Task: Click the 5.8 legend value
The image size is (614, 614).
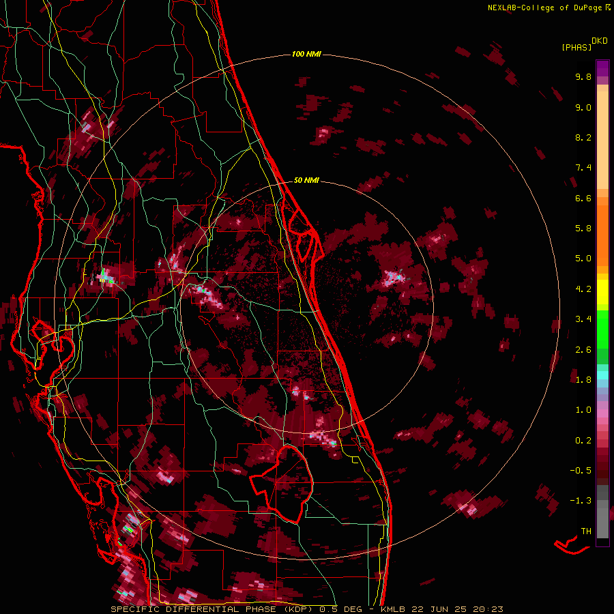Action: tap(583, 229)
